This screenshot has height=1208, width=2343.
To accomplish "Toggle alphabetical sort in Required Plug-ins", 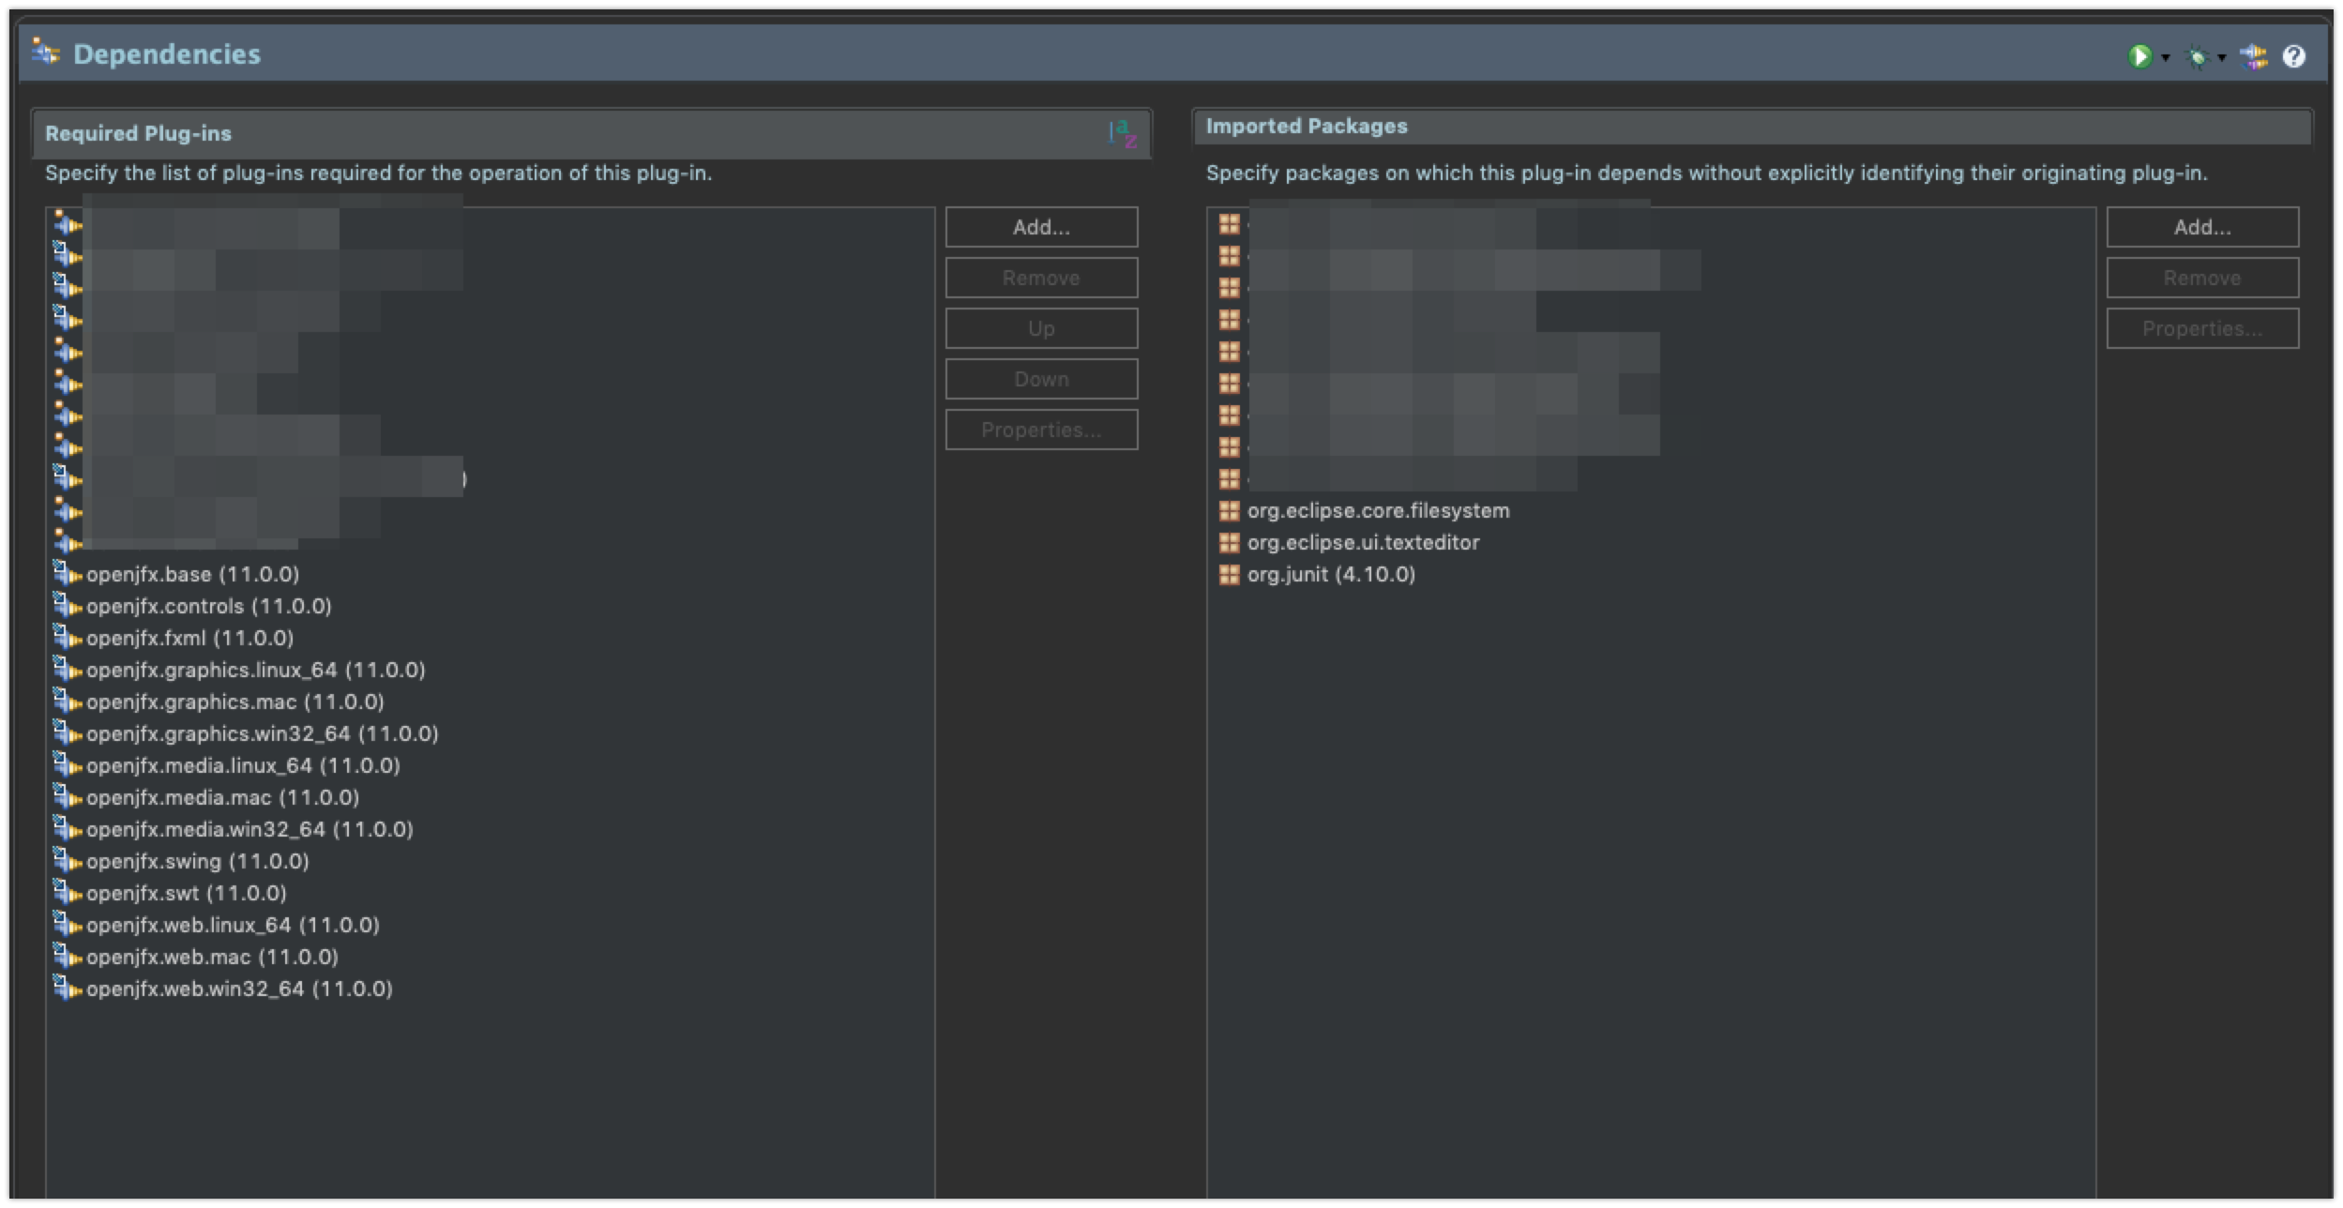I will pos(1123,133).
